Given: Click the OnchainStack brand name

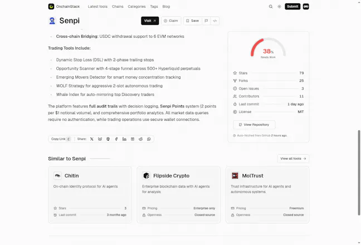Looking at the screenshot, I should 68,7.
